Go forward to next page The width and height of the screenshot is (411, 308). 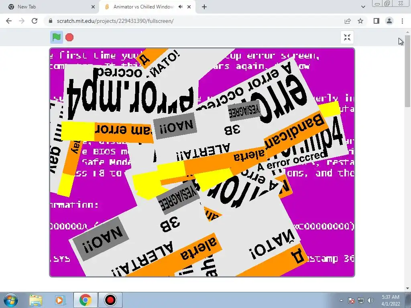click(22, 21)
